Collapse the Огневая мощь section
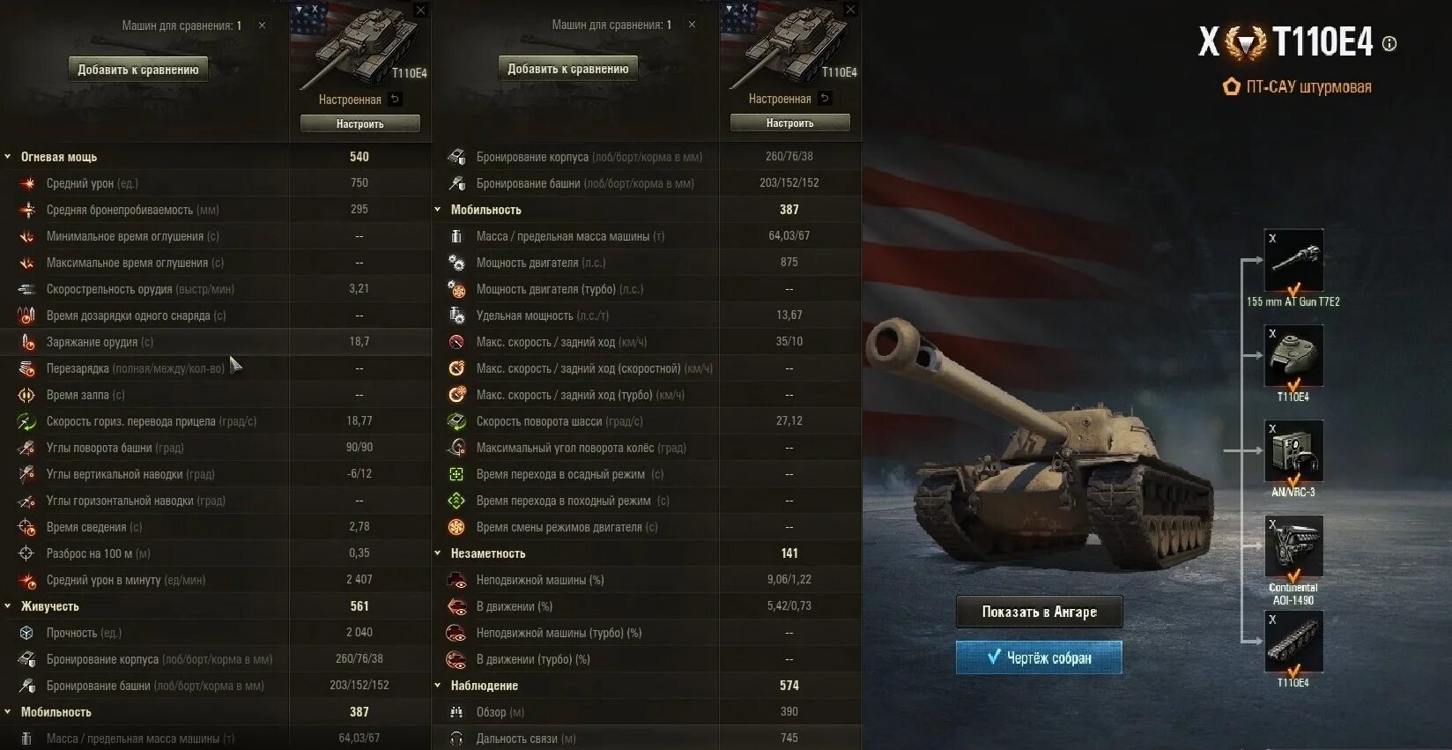1452x750 pixels. 8,157
